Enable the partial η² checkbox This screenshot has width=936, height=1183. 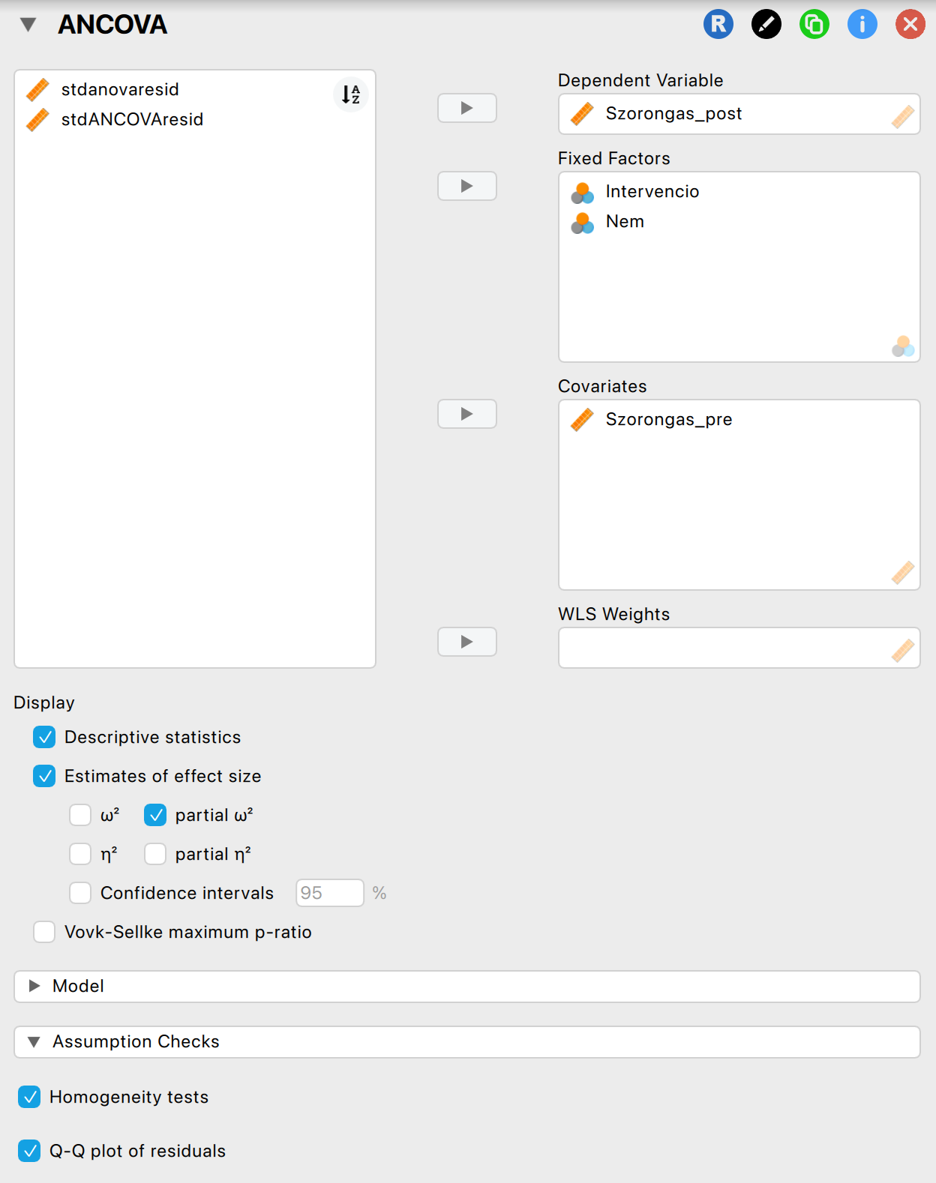point(155,854)
